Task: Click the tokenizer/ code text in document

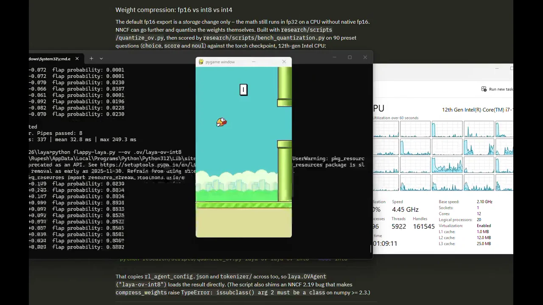Action: pos(236,277)
